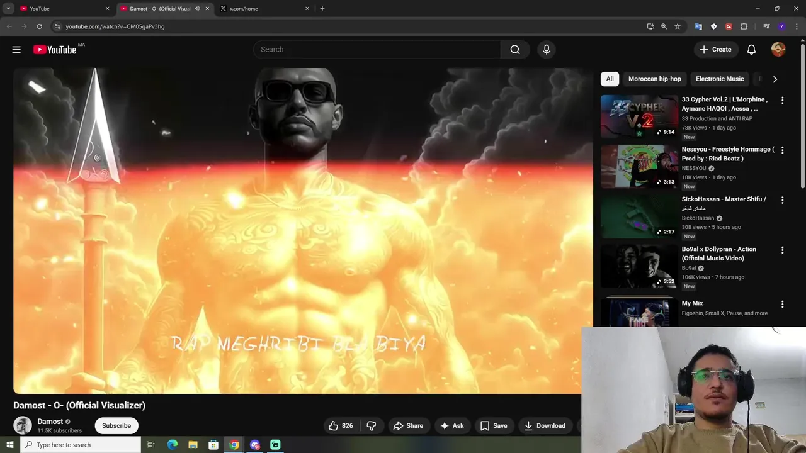Open Discord from the taskbar

click(255, 445)
